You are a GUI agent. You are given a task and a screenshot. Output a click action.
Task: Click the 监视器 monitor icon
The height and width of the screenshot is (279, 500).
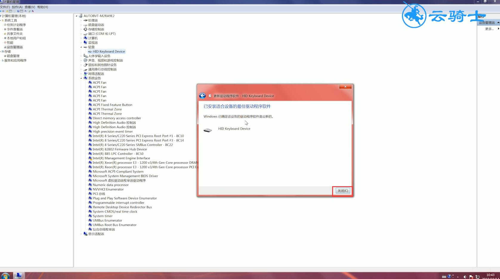tap(85, 43)
